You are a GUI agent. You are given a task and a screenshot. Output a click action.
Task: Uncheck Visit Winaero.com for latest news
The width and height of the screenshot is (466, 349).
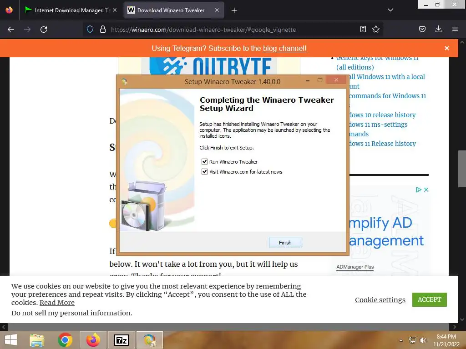point(204,171)
